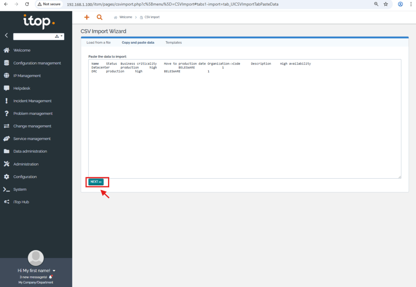The height and width of the screenshot is (287, 416).
Task: Switch to the Load from a file tab
Action: 98,43
